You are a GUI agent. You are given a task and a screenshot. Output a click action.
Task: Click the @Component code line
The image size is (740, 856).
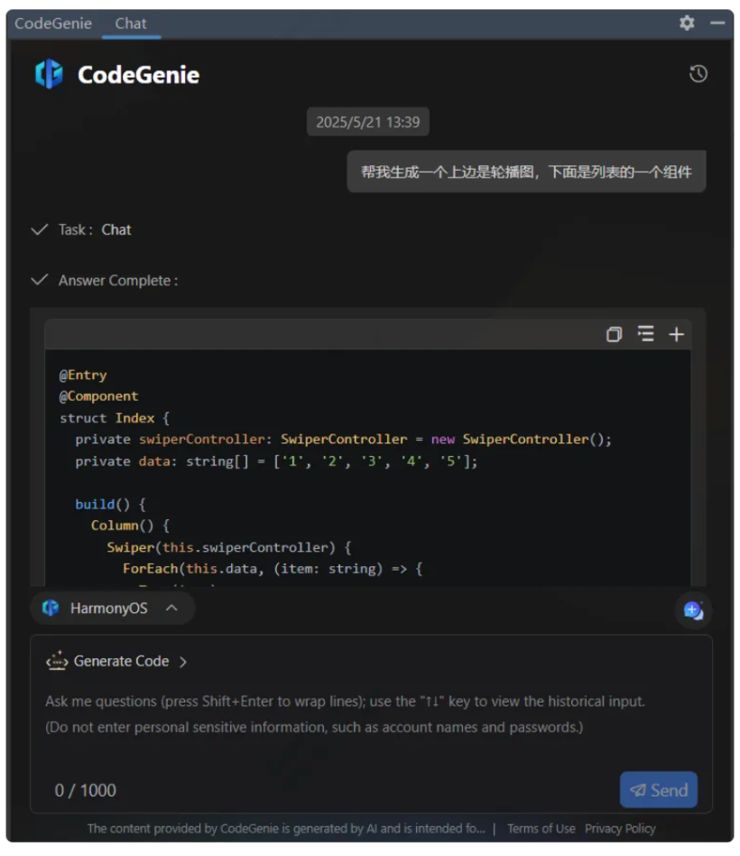pos(98,396)
